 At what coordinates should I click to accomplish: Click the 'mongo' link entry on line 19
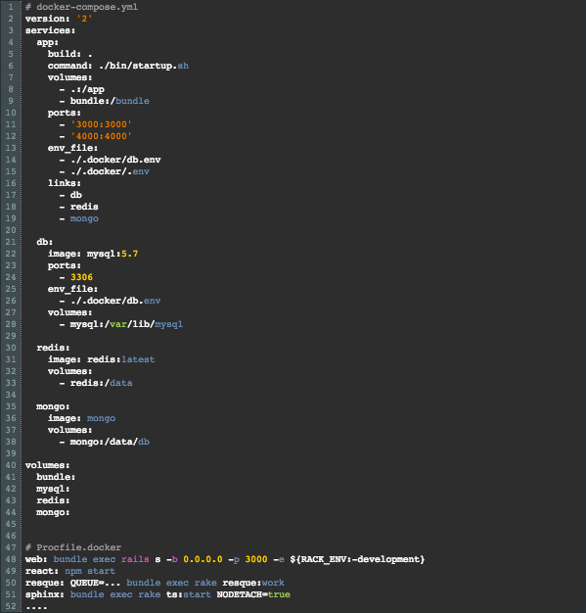point(84,218)
